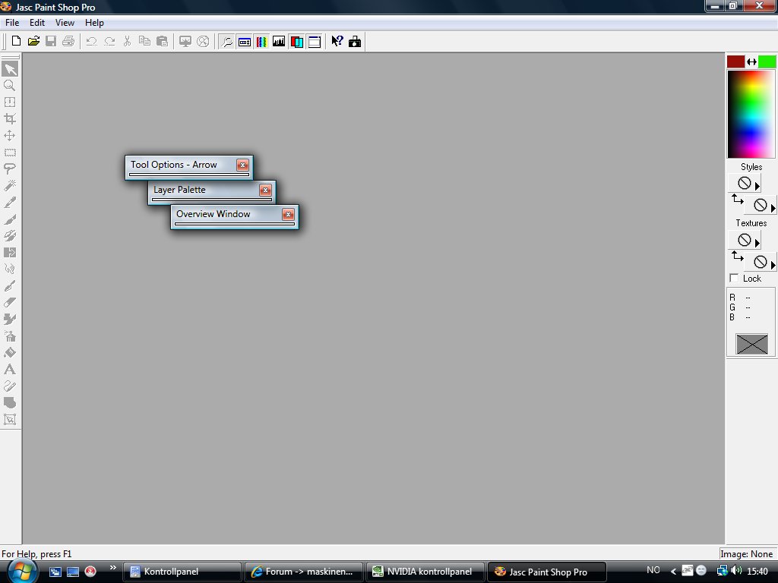Click the dark red foreground color swatch

735,61
